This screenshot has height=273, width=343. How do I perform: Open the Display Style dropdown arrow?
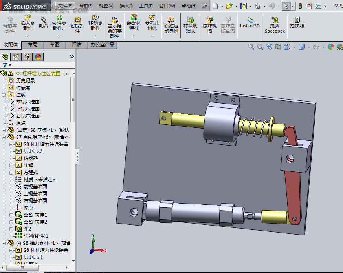coord(309,47)
